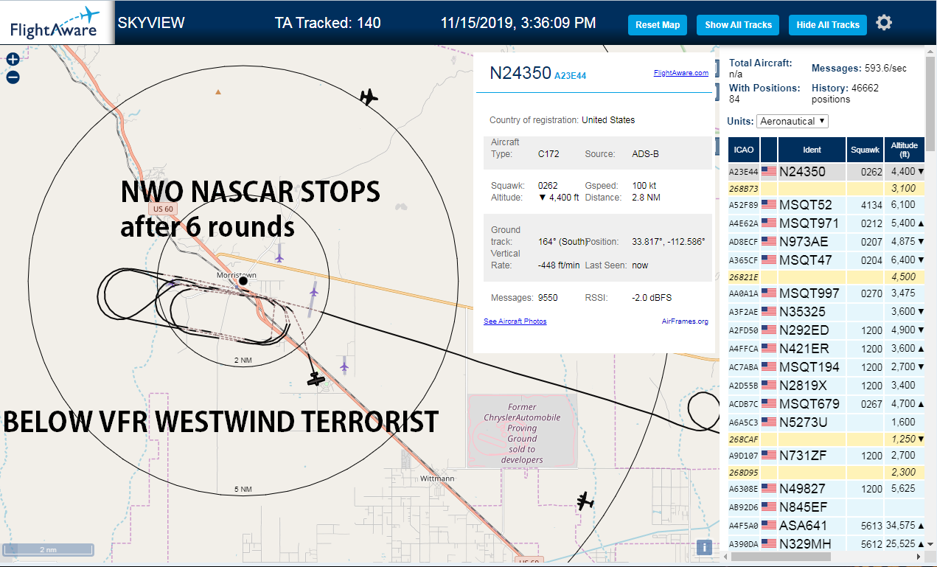Select the N421ER aircraft row
Screen dimensions: 937x567
pos(826,349)
